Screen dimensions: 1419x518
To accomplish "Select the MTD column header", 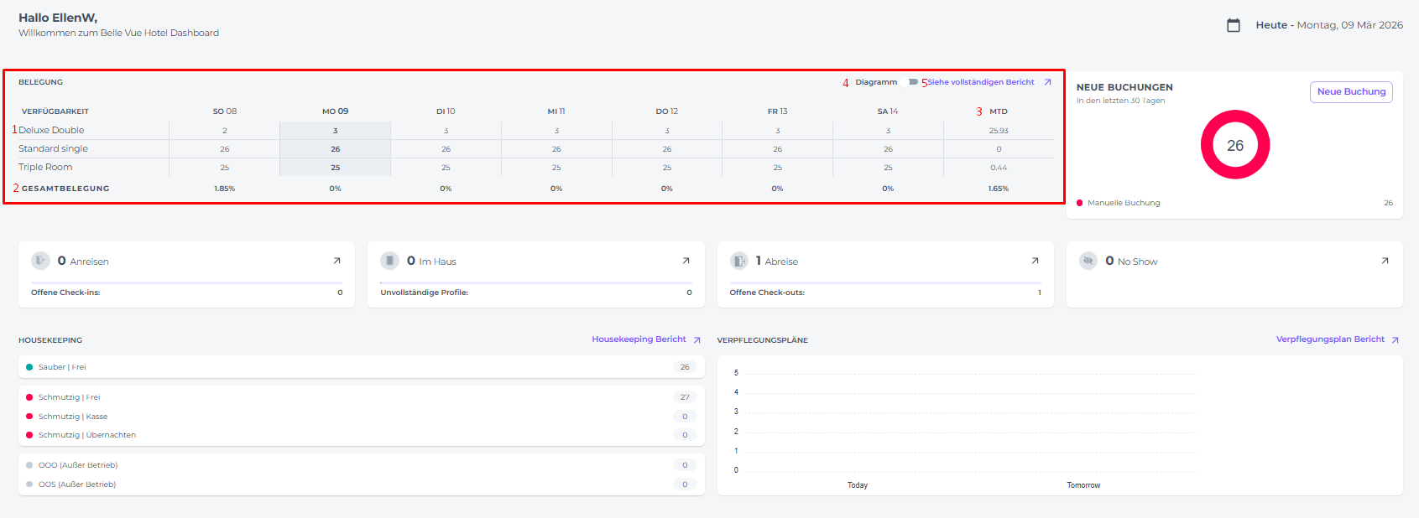I will point(998,111).
